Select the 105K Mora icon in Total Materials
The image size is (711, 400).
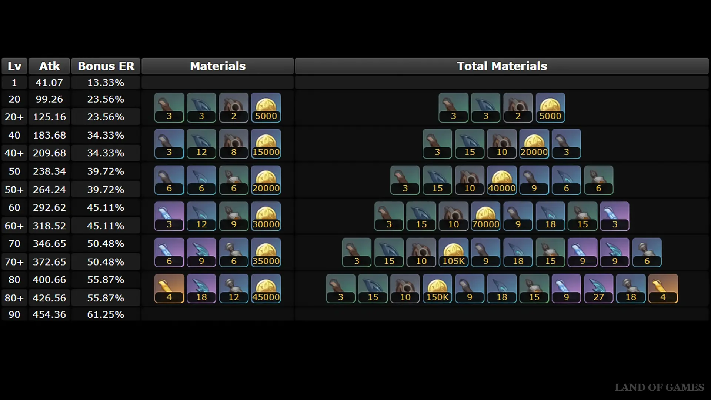[x=453, y=252]
